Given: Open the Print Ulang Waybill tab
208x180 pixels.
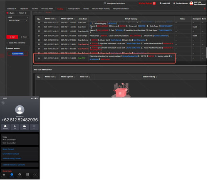Looking at the screenshot, I should [47, 9].
